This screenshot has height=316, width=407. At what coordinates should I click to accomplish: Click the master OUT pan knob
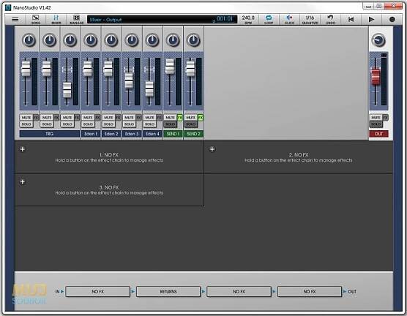(378, 40)
